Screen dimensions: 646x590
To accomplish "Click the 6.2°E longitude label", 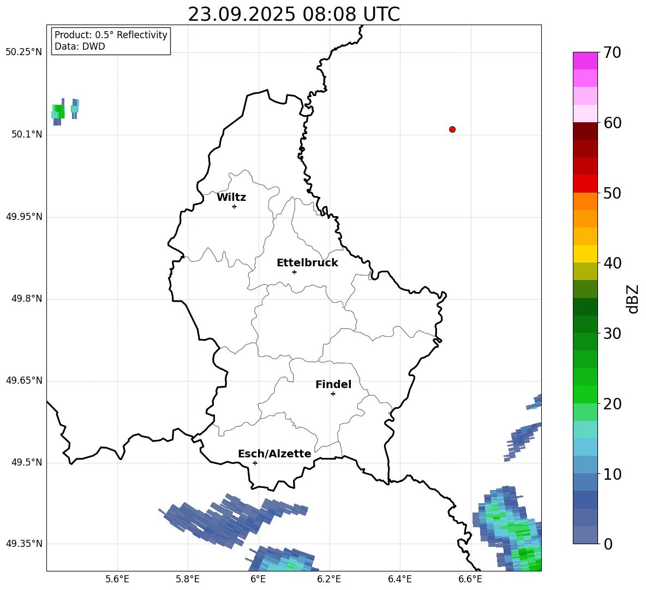I will pyautogui.click(x=329, y=579).
